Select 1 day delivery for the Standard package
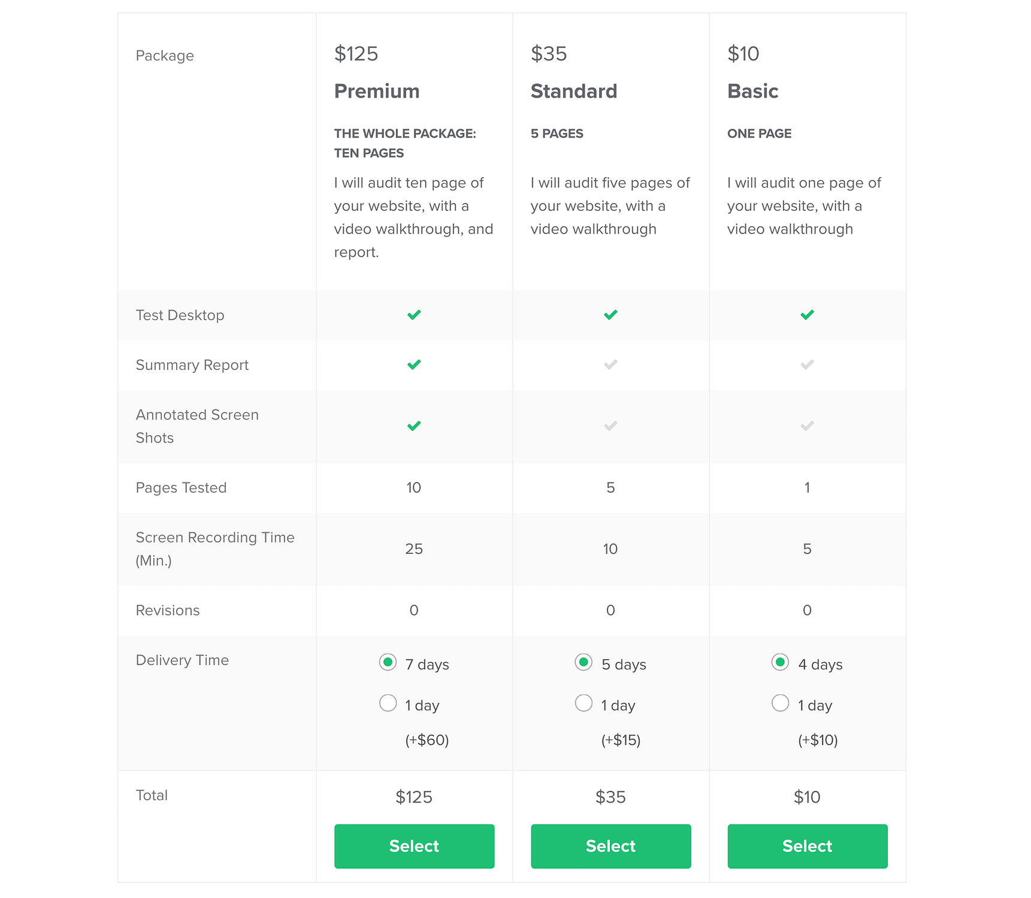The image size is (1031, 898). coord(583,703)
